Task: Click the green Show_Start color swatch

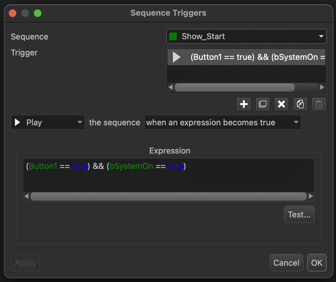Action: point(173,36)
